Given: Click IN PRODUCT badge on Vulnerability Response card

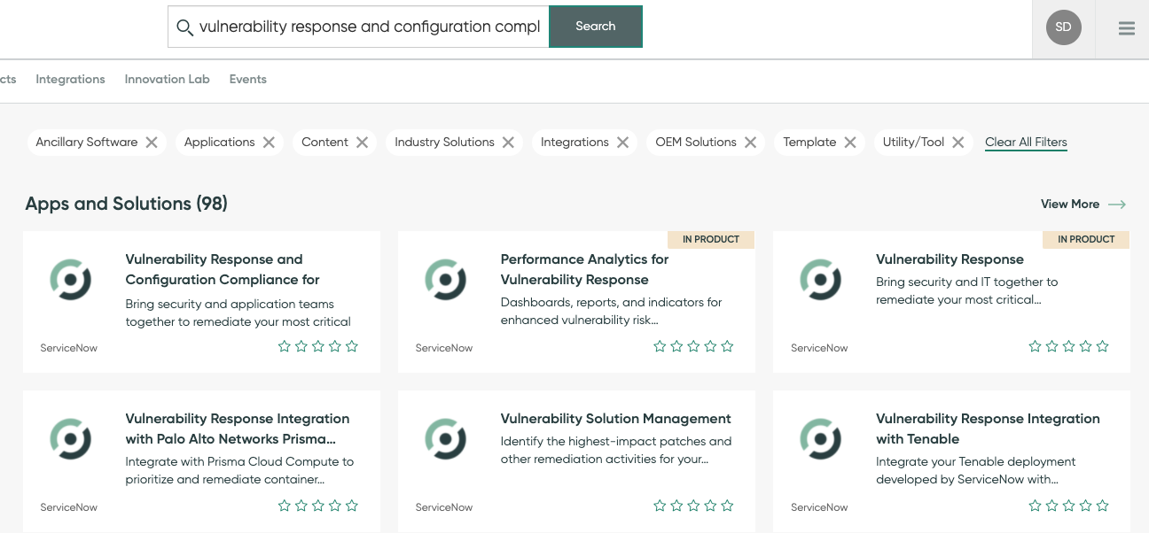Looking at the screenshot, I should pyautogui.click(x=1086, y=240).
